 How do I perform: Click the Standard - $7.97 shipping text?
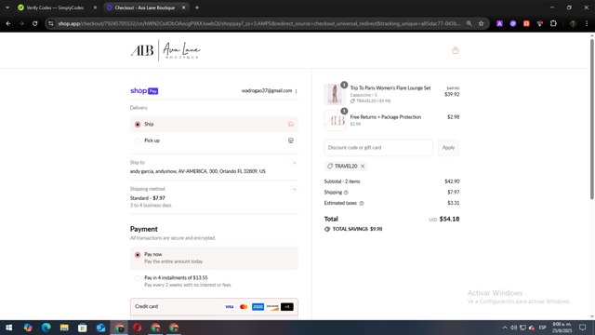(x=148, y=198)
